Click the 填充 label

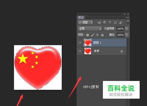pos(112,35)
